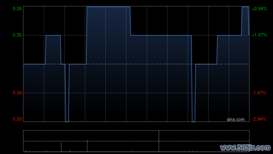The width and height of the screenshot is (273, 154).
Task: Open the www.365jz.com watermark link
Action: tap(245, 148)
